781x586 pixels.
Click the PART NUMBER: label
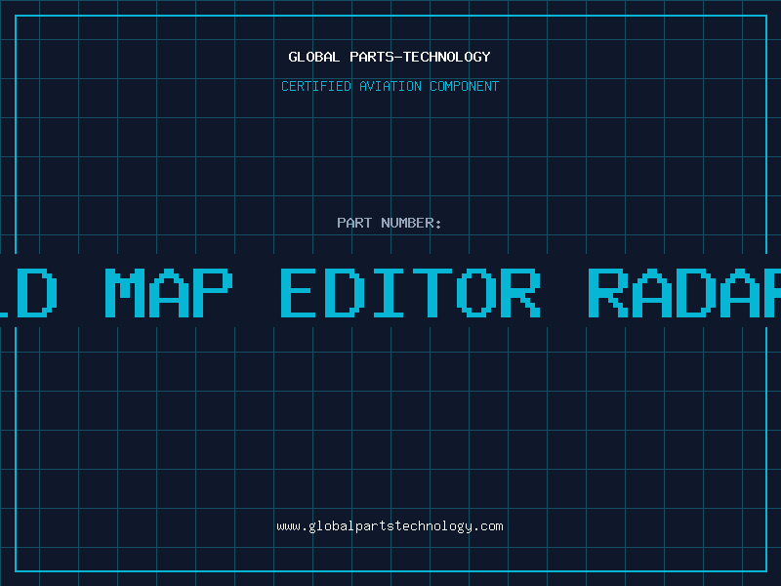pyautogui.click(x=390, y=223)
